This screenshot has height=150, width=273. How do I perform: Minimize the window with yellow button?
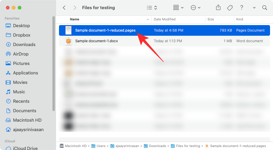[14, 8]
